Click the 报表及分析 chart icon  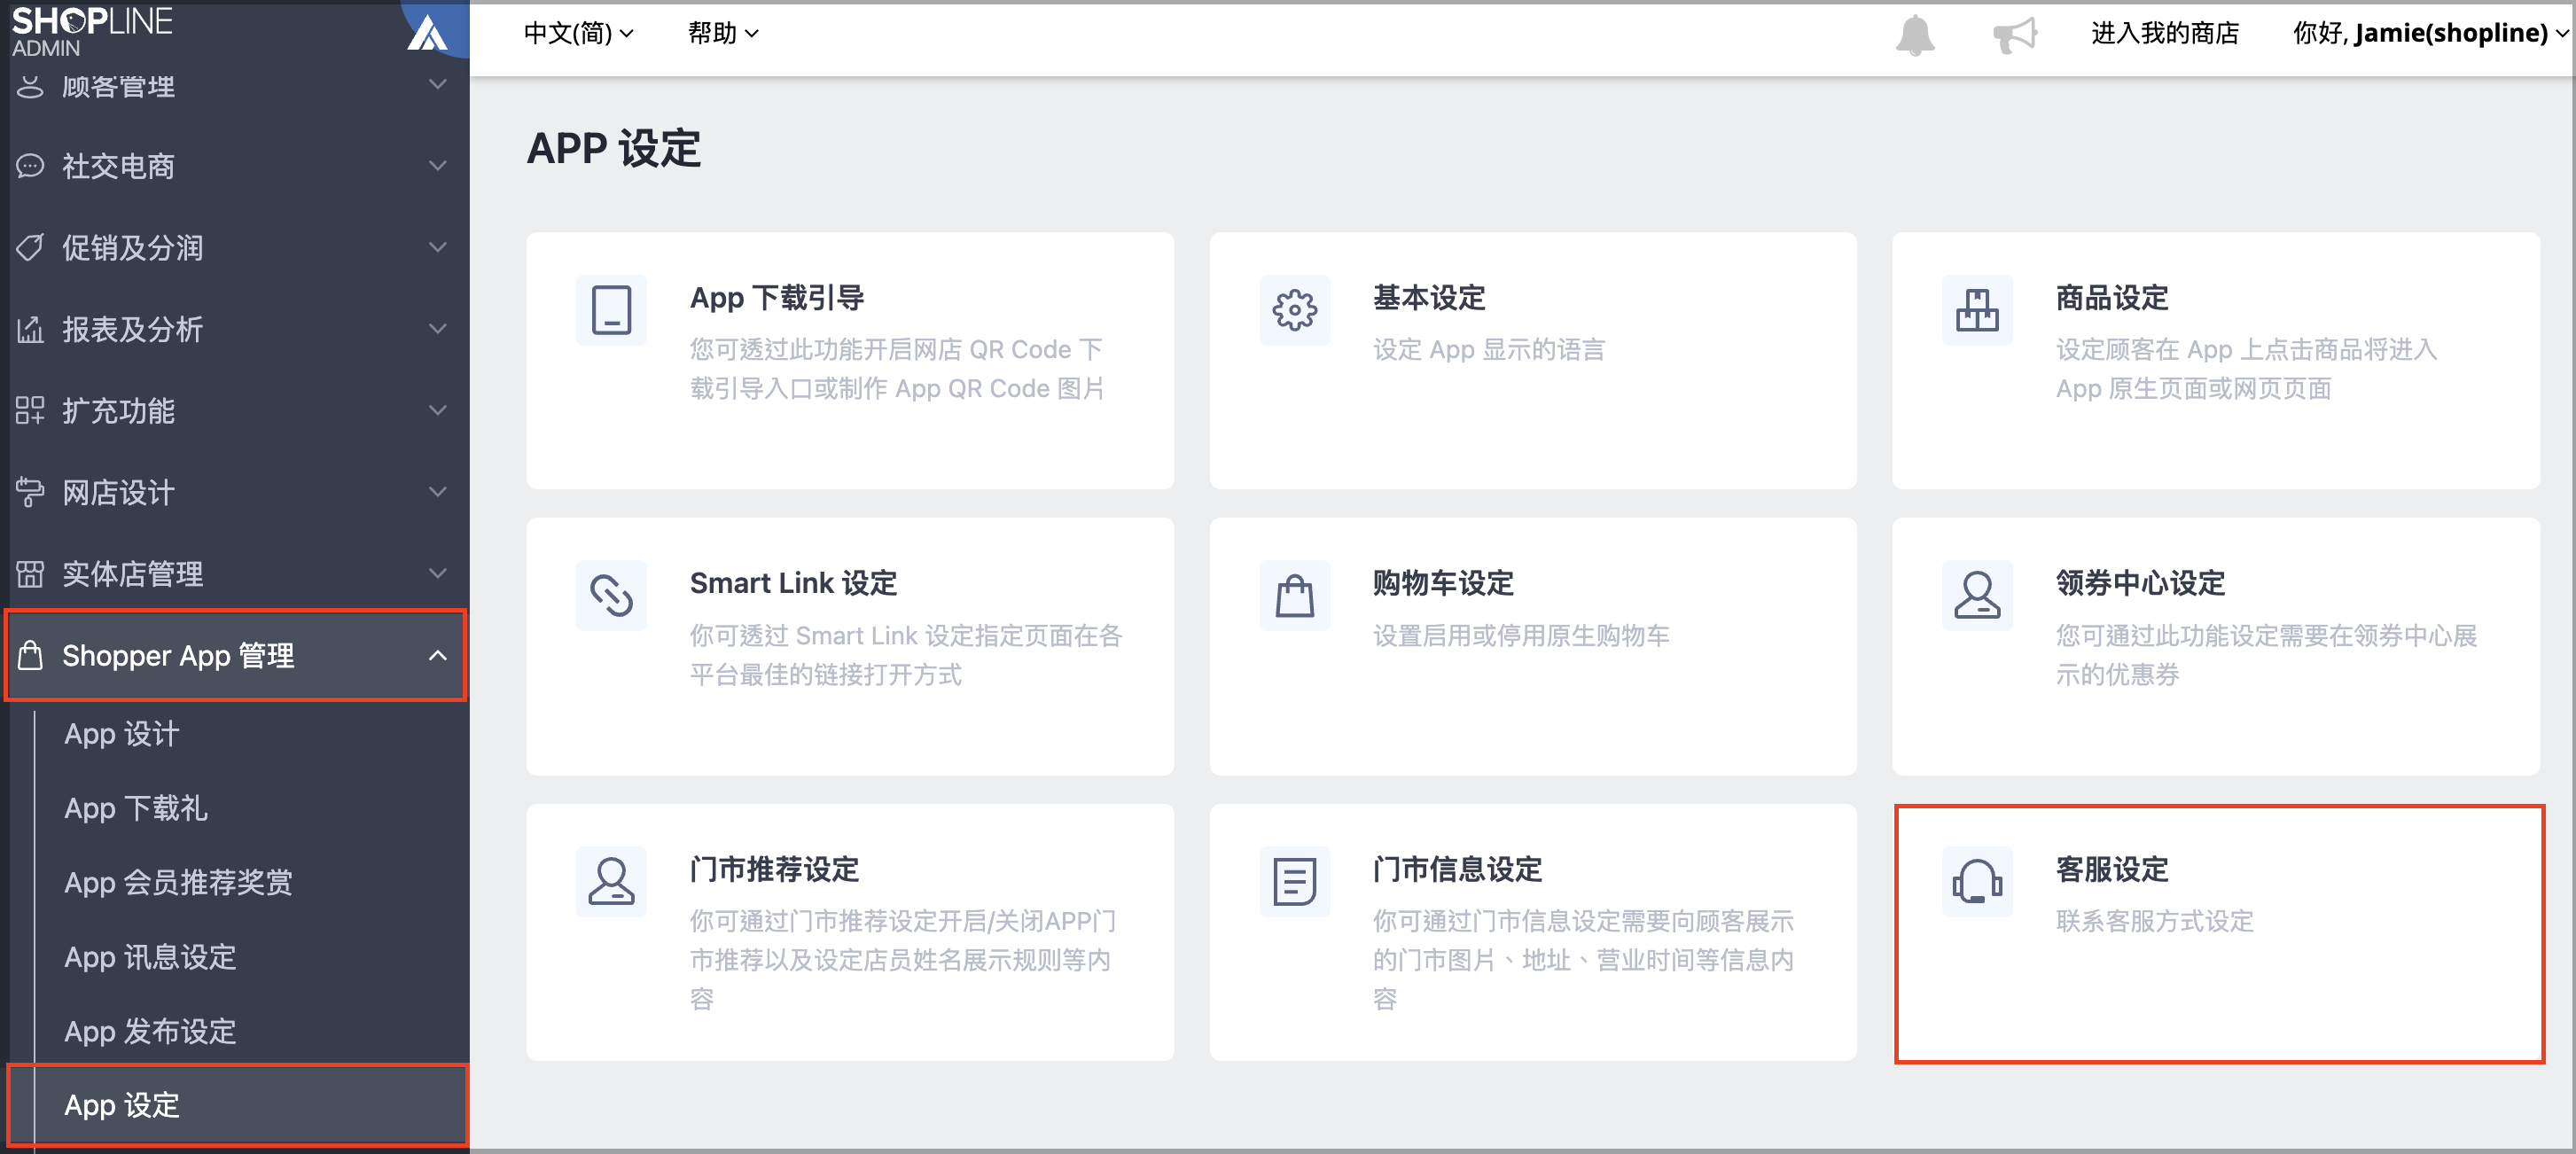[30, 328]
